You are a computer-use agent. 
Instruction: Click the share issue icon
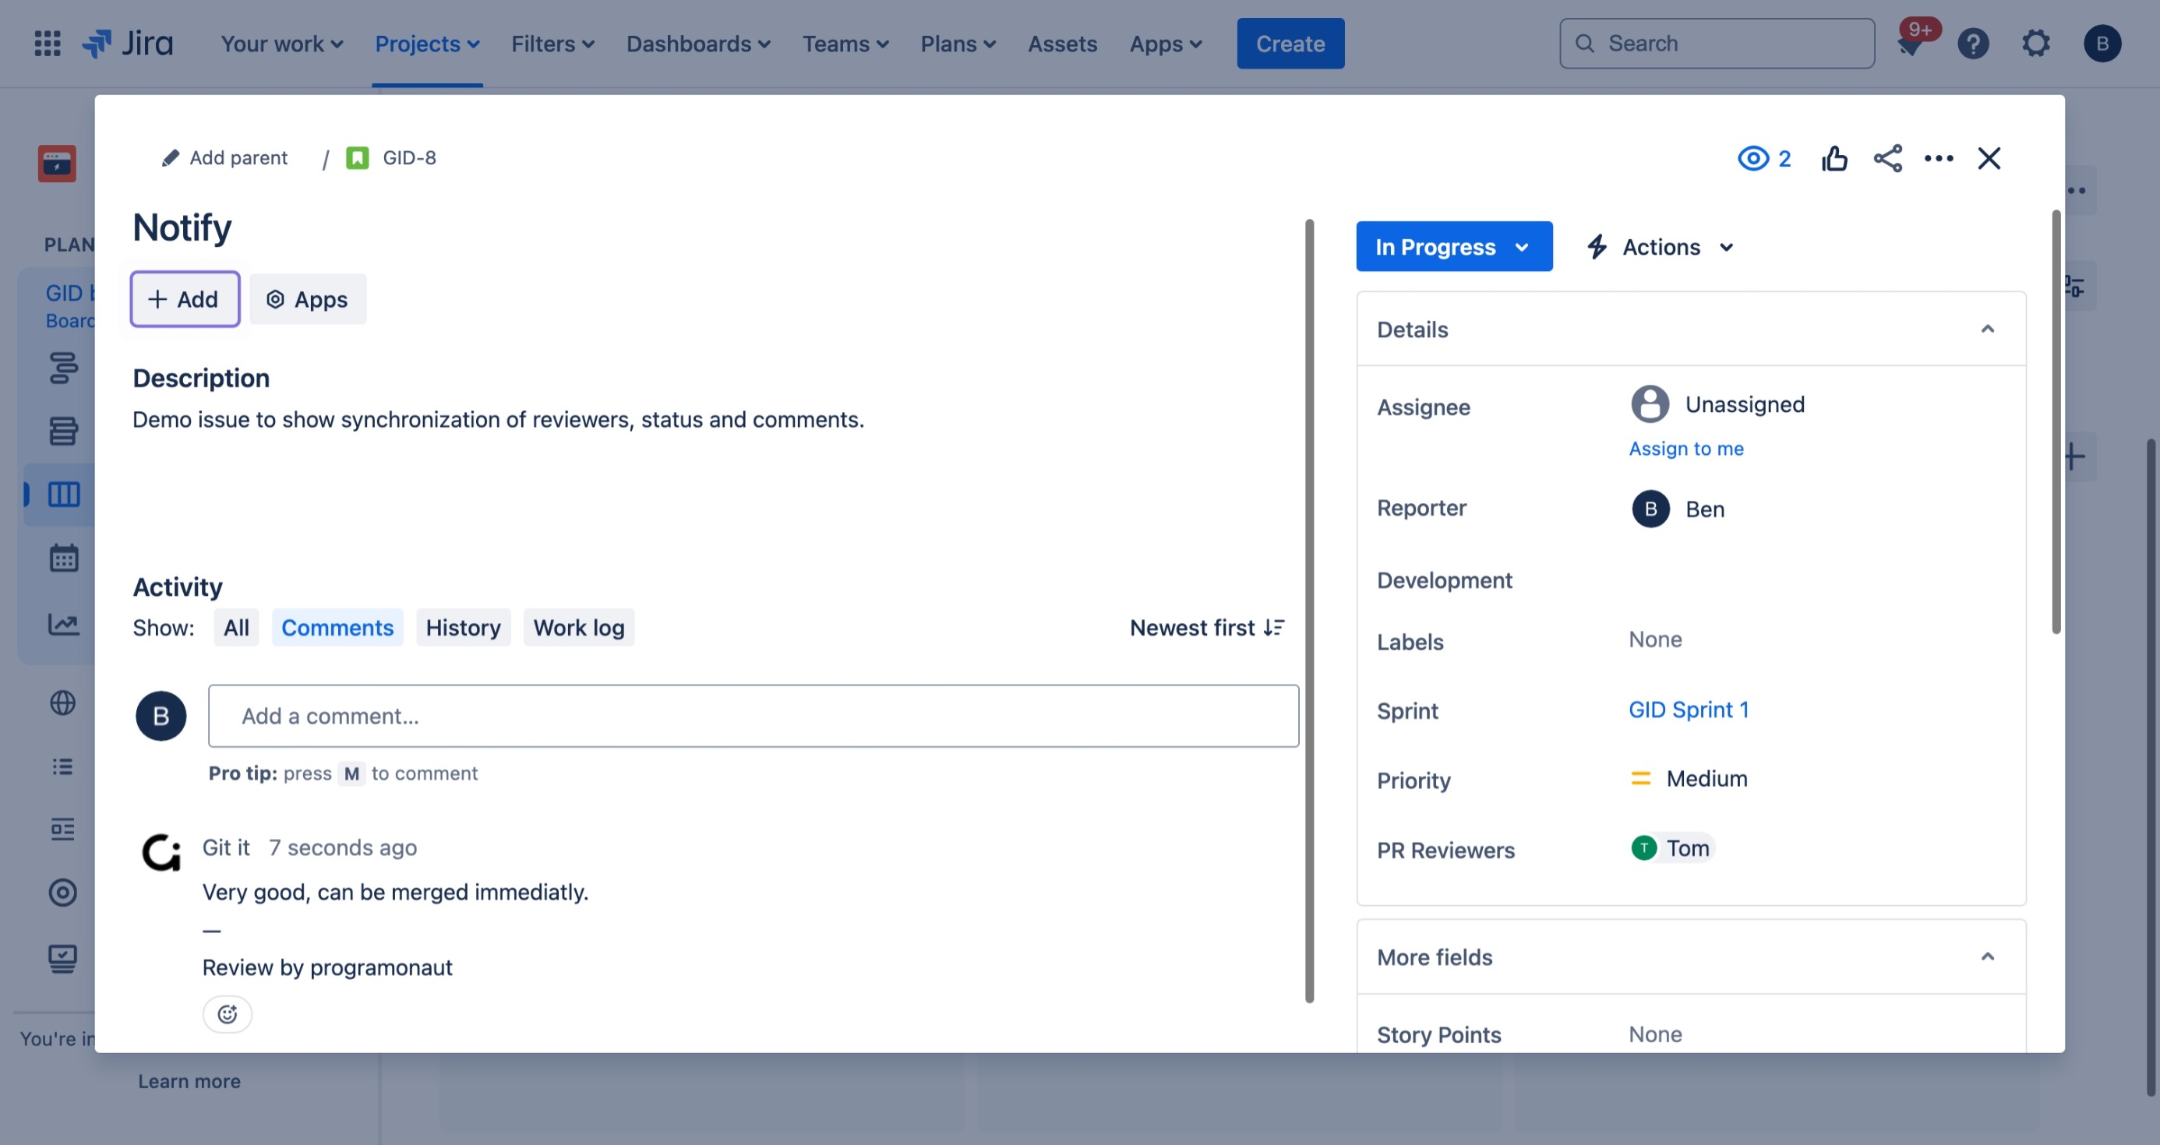[1886, 158]
